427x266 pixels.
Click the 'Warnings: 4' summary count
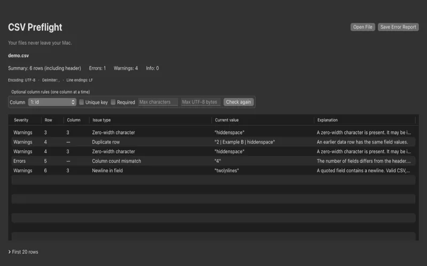[125, 68]
